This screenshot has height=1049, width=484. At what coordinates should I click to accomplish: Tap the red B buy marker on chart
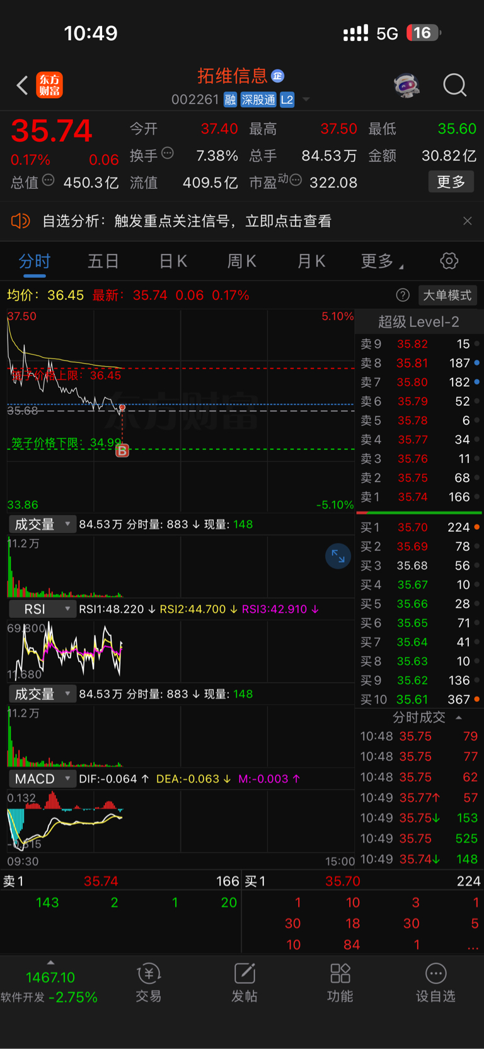coord(122,450)
